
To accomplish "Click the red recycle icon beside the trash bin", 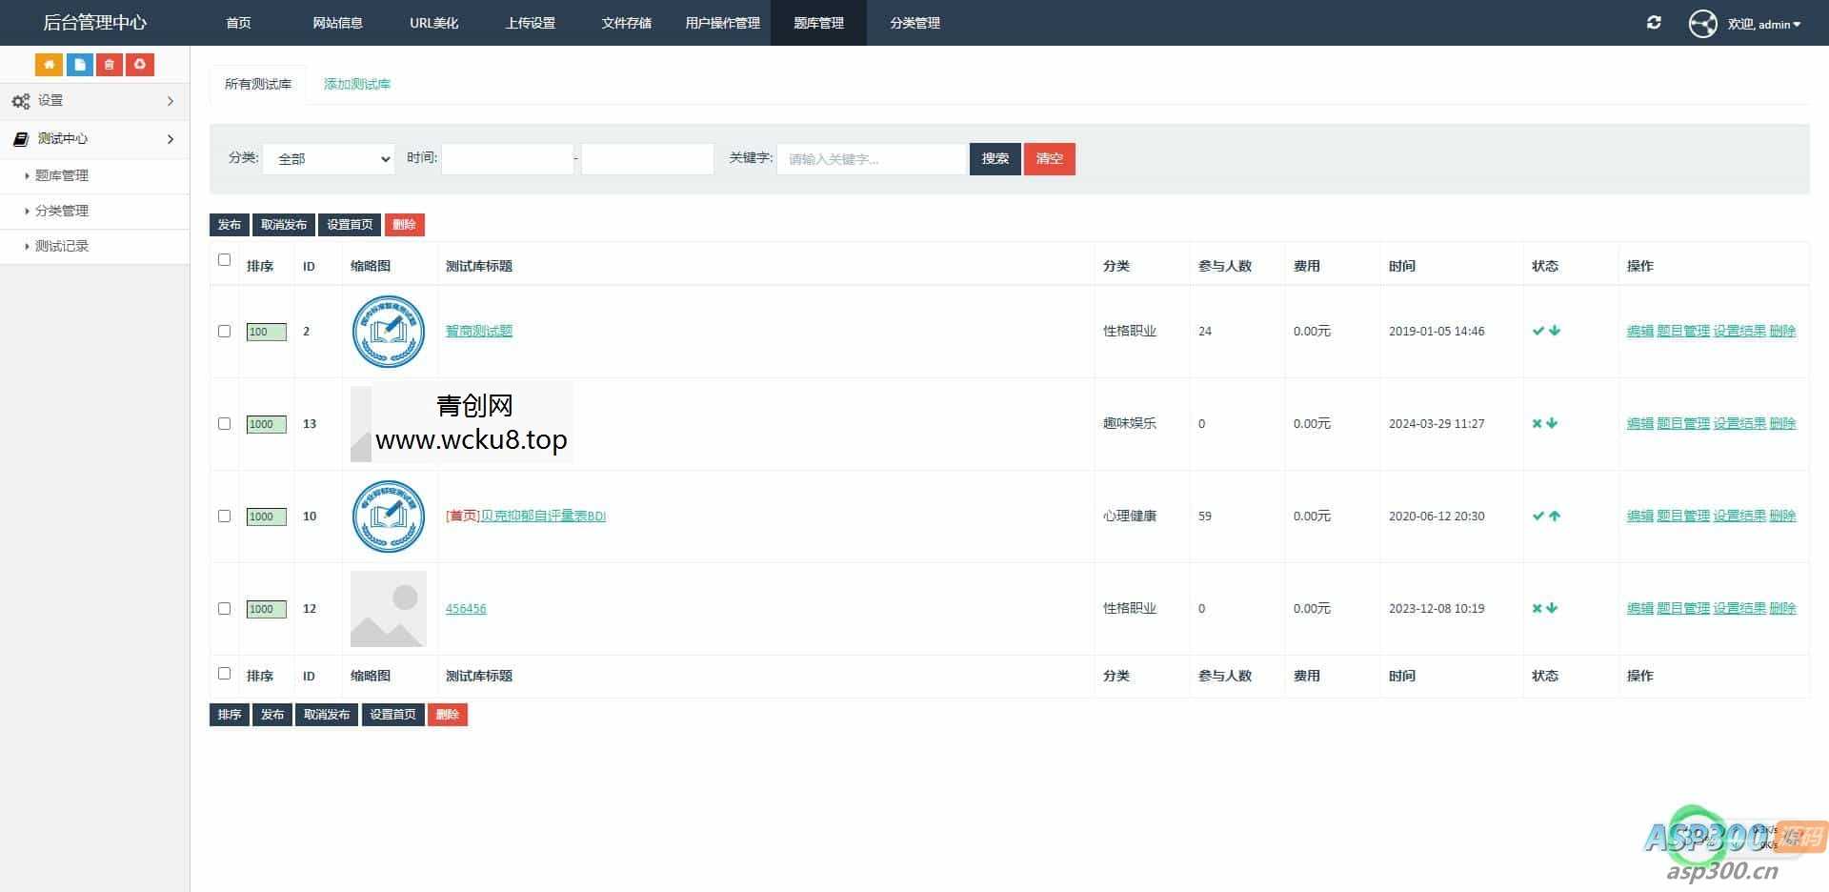I will [x=140, y=65].
